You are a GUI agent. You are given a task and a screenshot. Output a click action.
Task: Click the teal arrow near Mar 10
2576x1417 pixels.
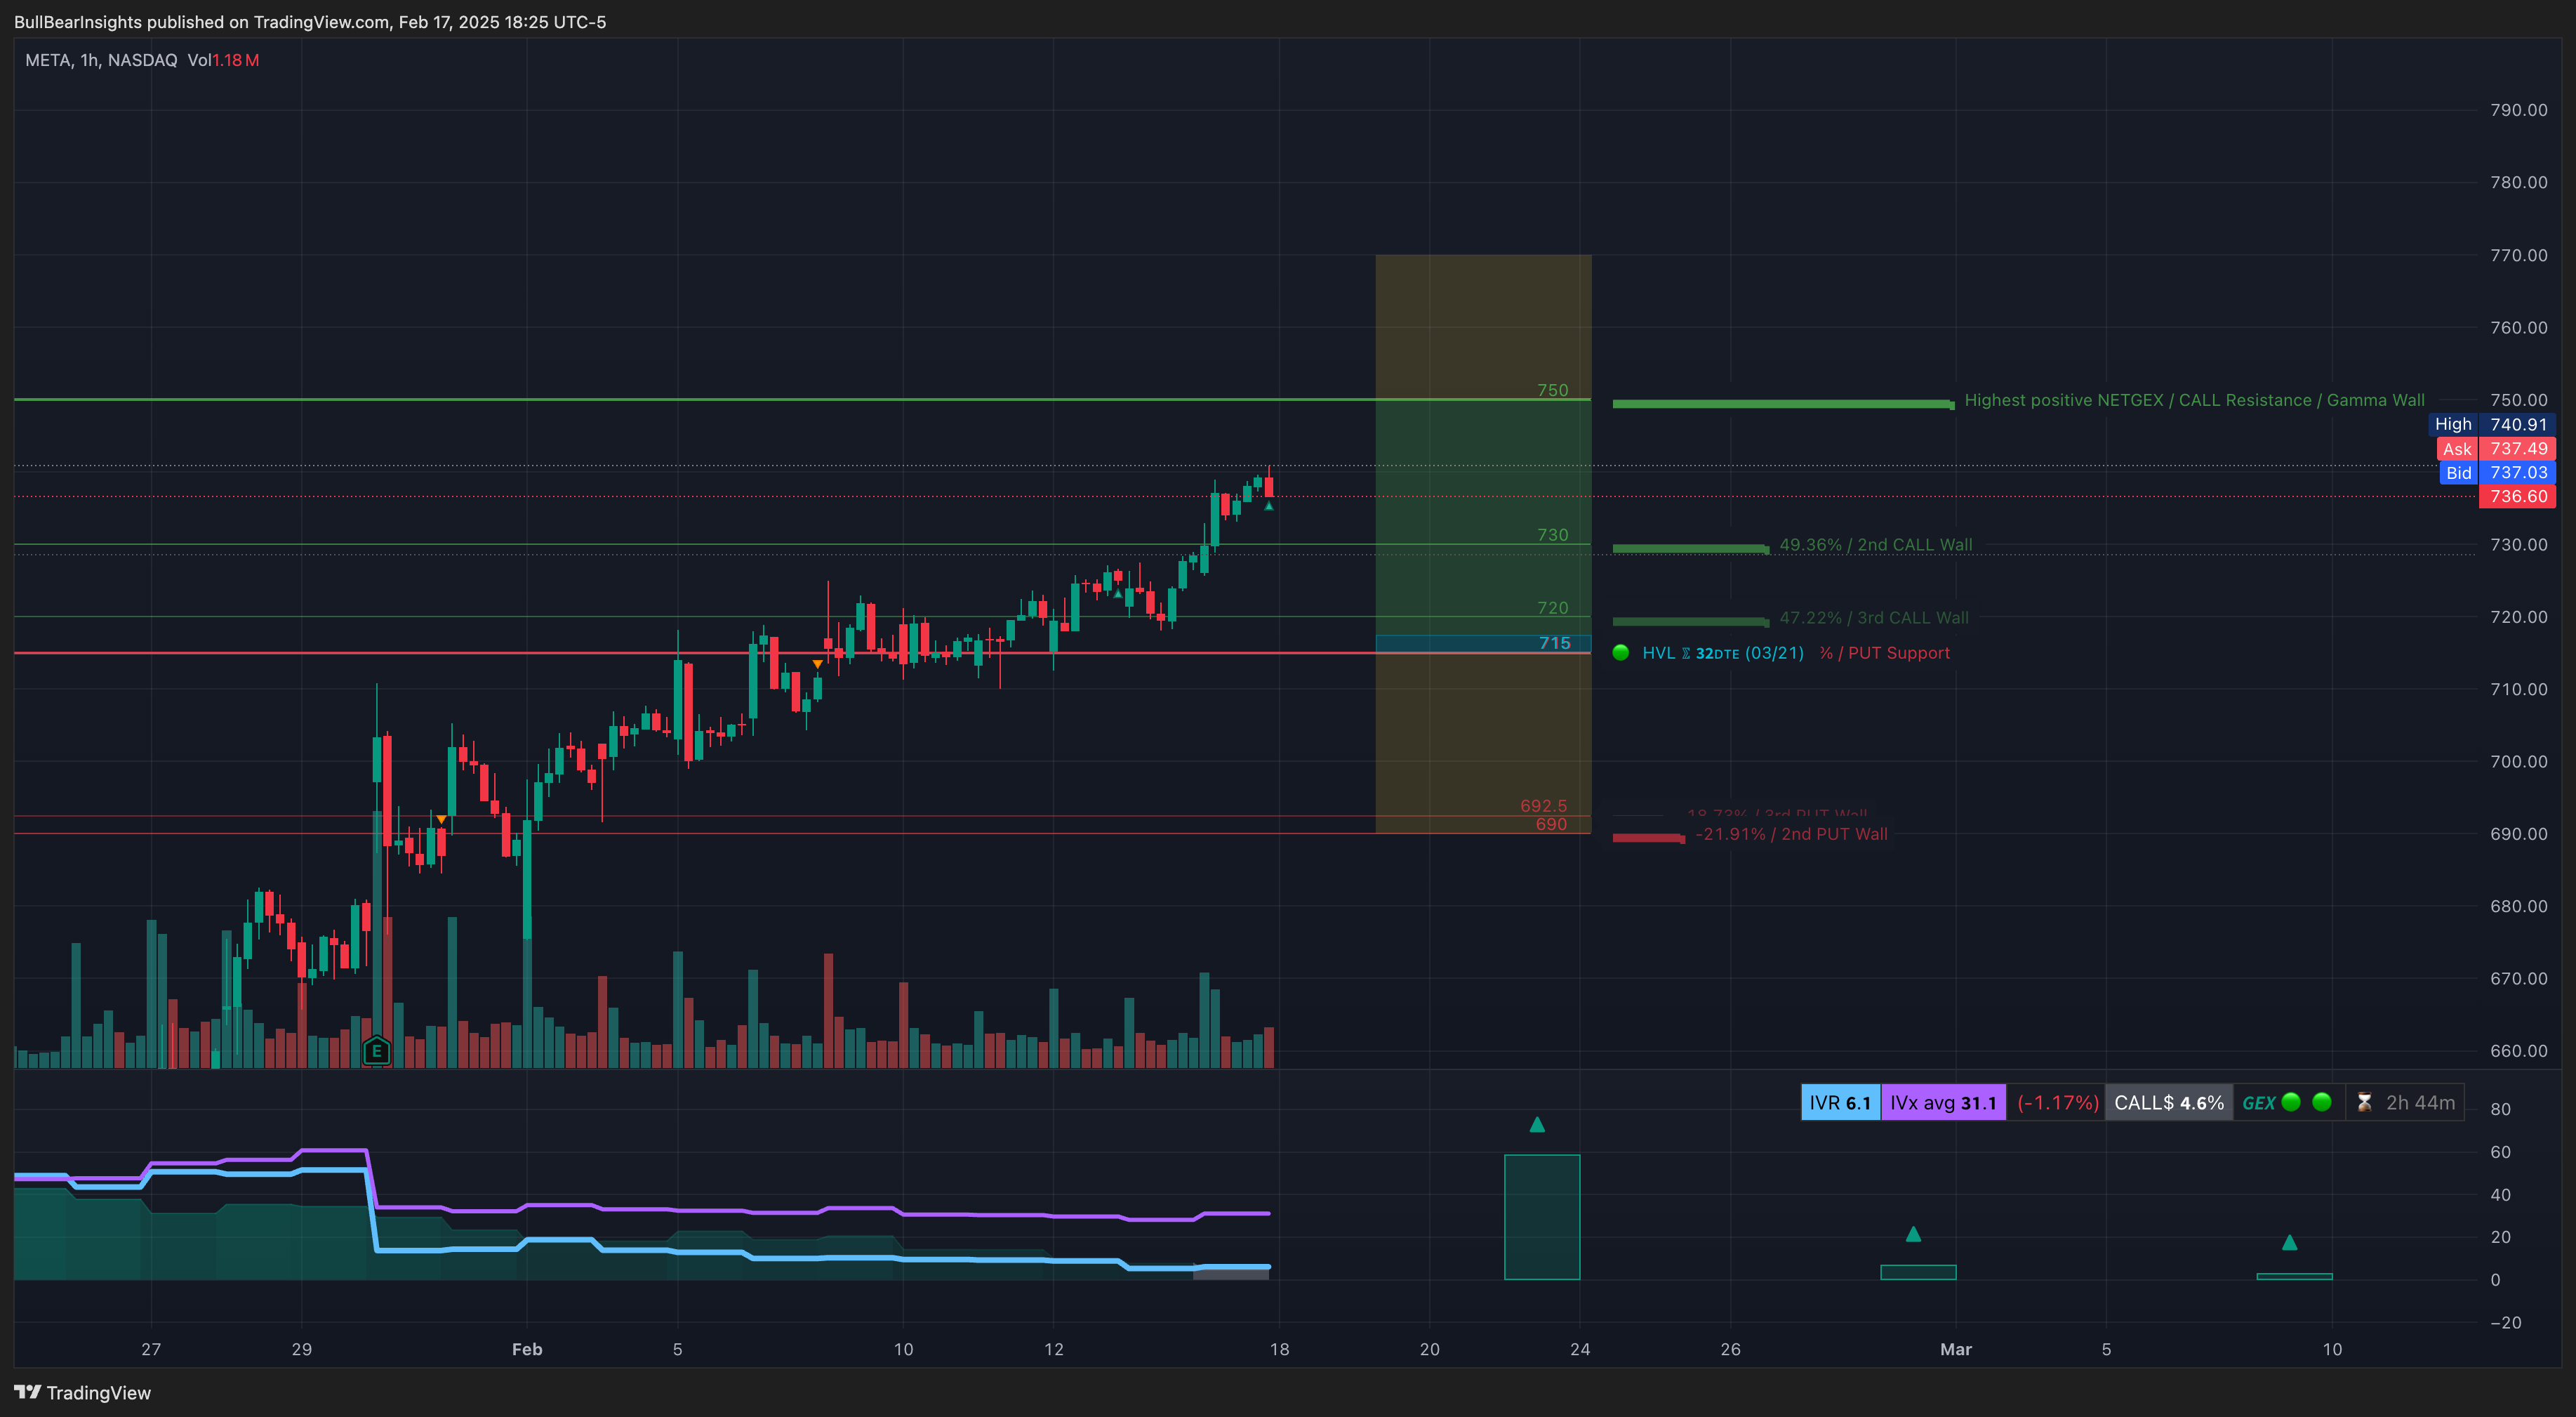(2289, 1242)
